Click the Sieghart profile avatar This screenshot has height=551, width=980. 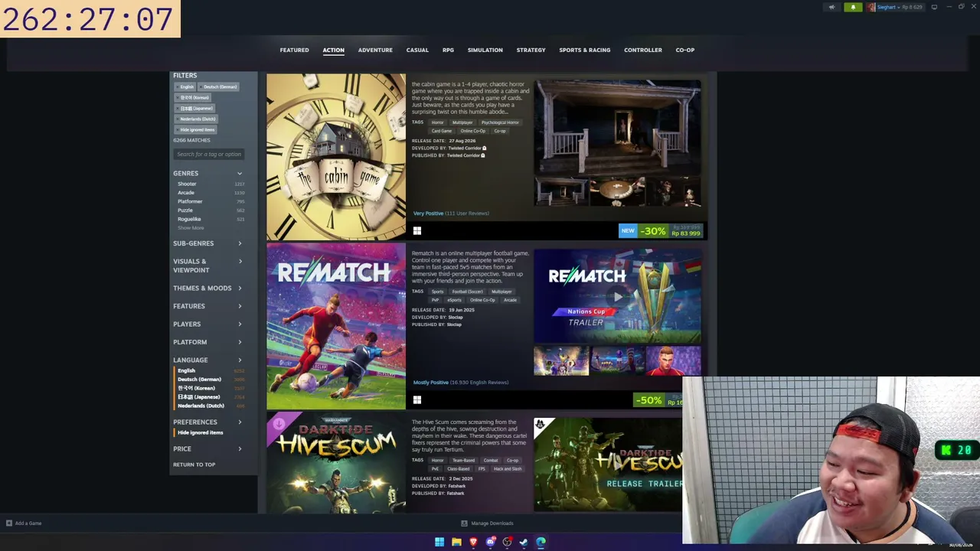pyautogui.click(x=871, y=7)
